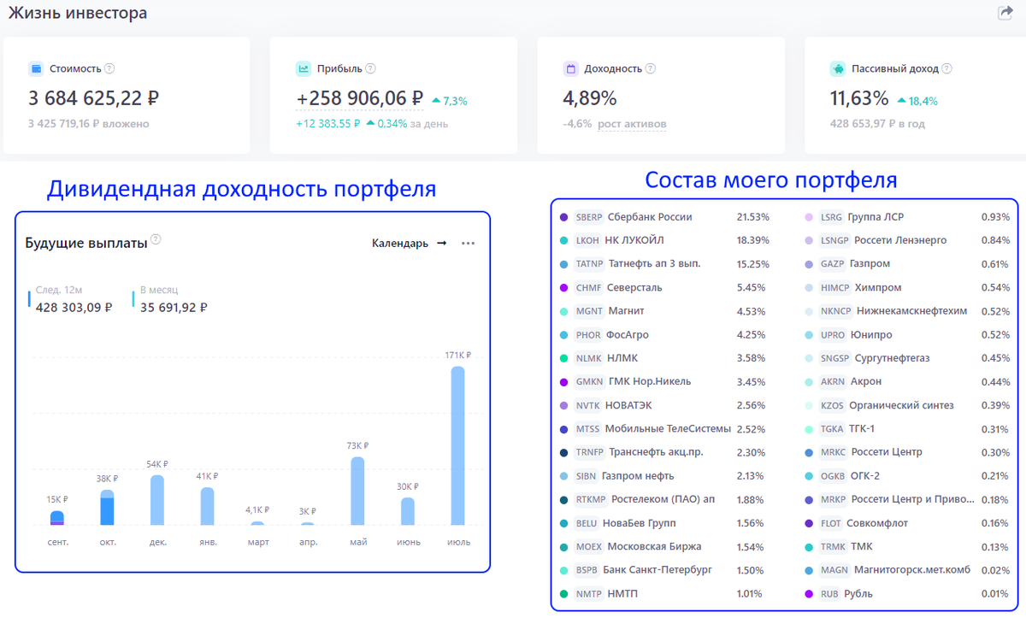Click the LKOH ticker tag
Screen dimensions: 1026x618
point(587,240)
